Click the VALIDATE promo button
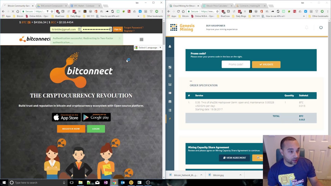The image size is (331, 186). pyautogui.click(x=266, y=64)
